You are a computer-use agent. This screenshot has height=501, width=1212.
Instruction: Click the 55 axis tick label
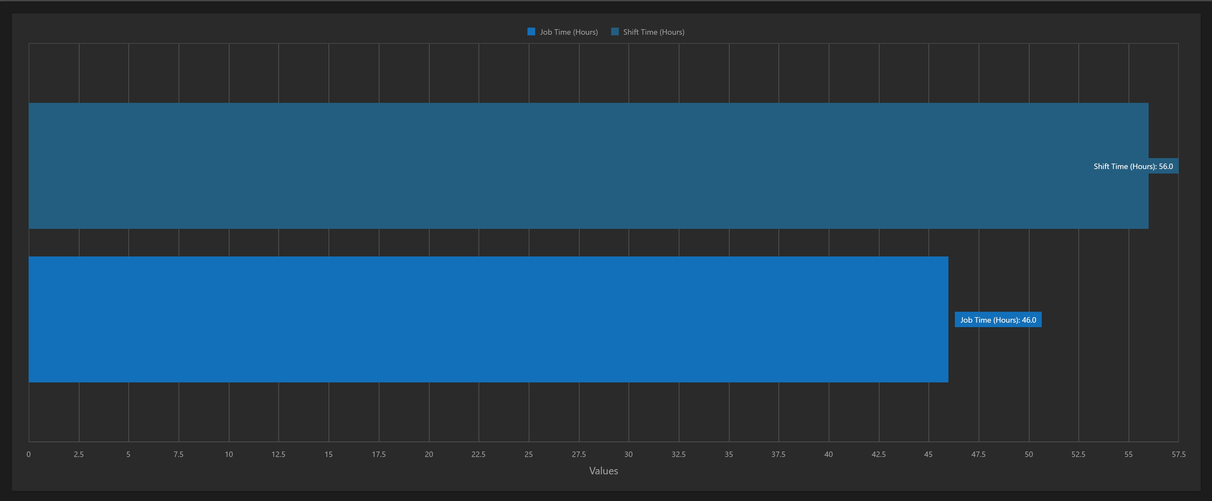click(x=1128, y=454)
